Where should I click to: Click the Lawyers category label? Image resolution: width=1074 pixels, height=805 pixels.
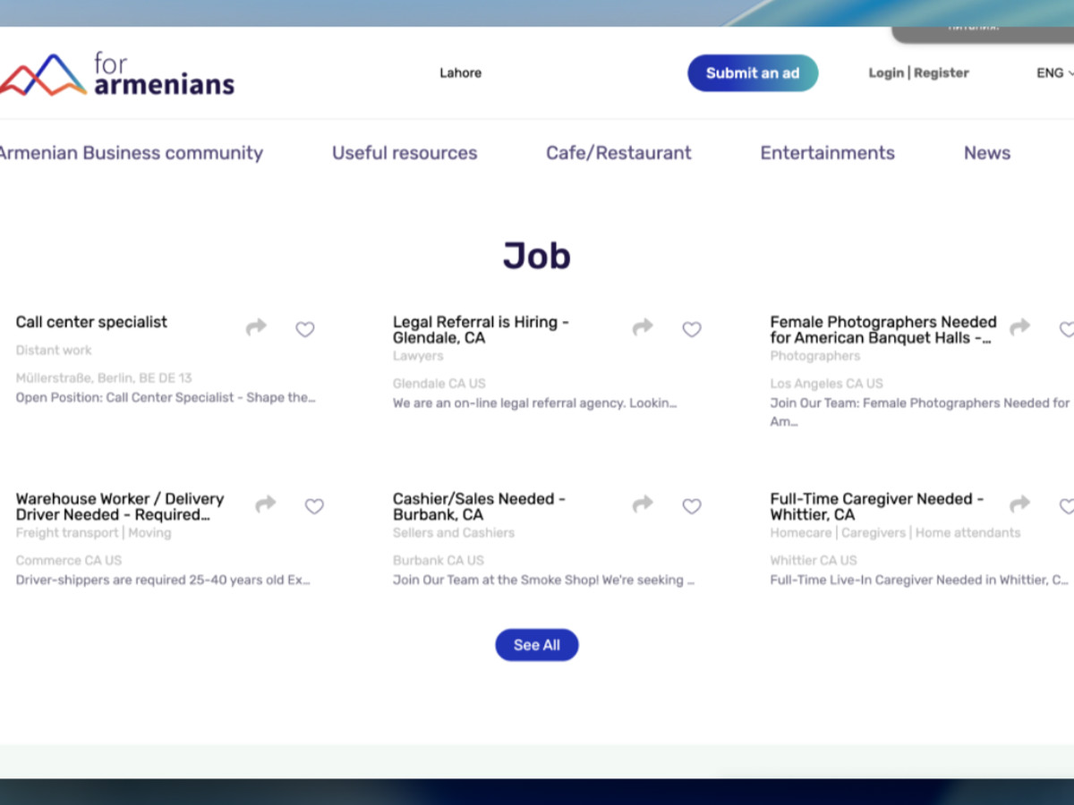(x=418, y=356)
